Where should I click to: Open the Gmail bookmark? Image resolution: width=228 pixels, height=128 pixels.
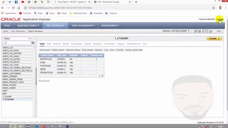tap(62, 13)
